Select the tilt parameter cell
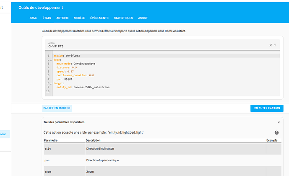Screen dimensions: 289x176 click(65, 149)
